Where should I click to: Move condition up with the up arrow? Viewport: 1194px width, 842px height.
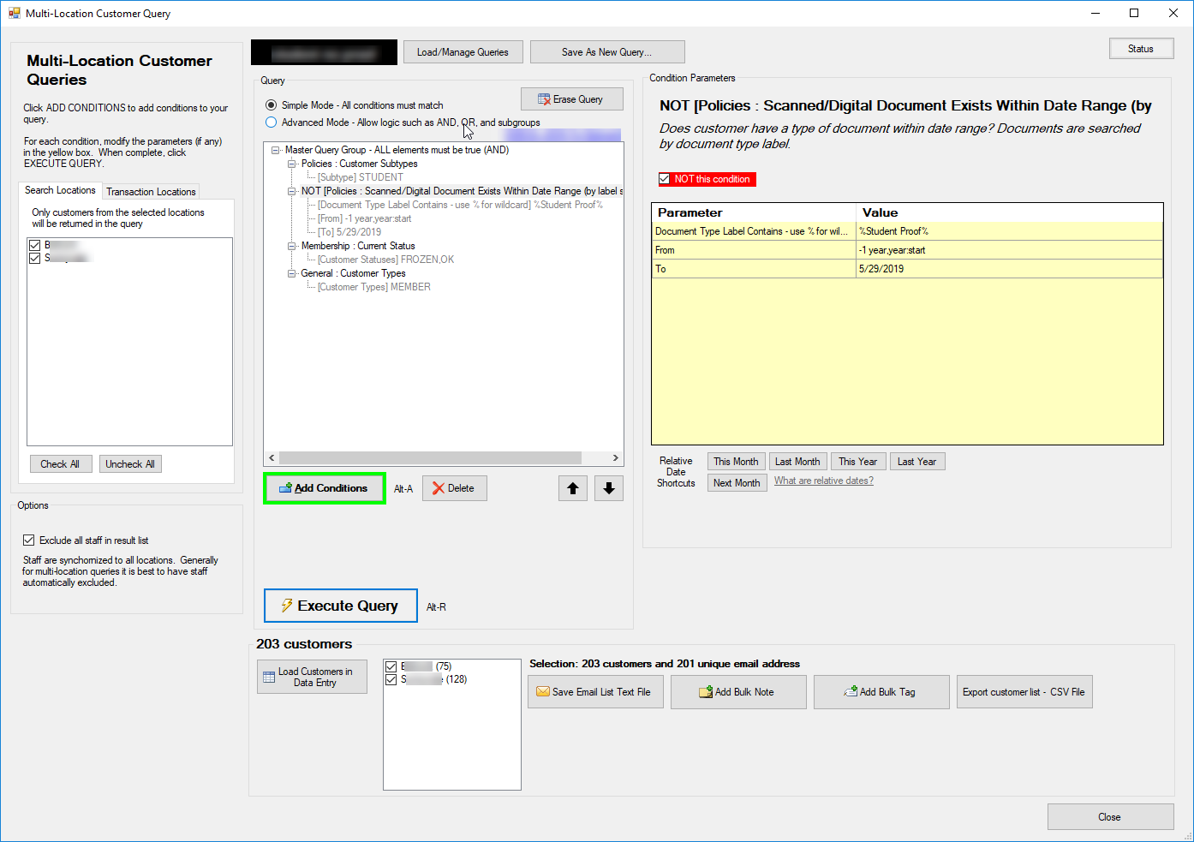click(573, 488)
